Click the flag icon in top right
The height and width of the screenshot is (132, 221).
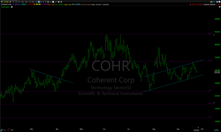(213, 2)
